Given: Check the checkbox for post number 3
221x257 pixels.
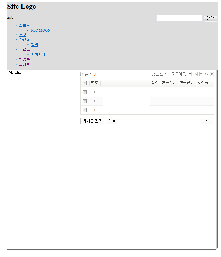Looking at the screenshot, I should click(x=85, y=93).
